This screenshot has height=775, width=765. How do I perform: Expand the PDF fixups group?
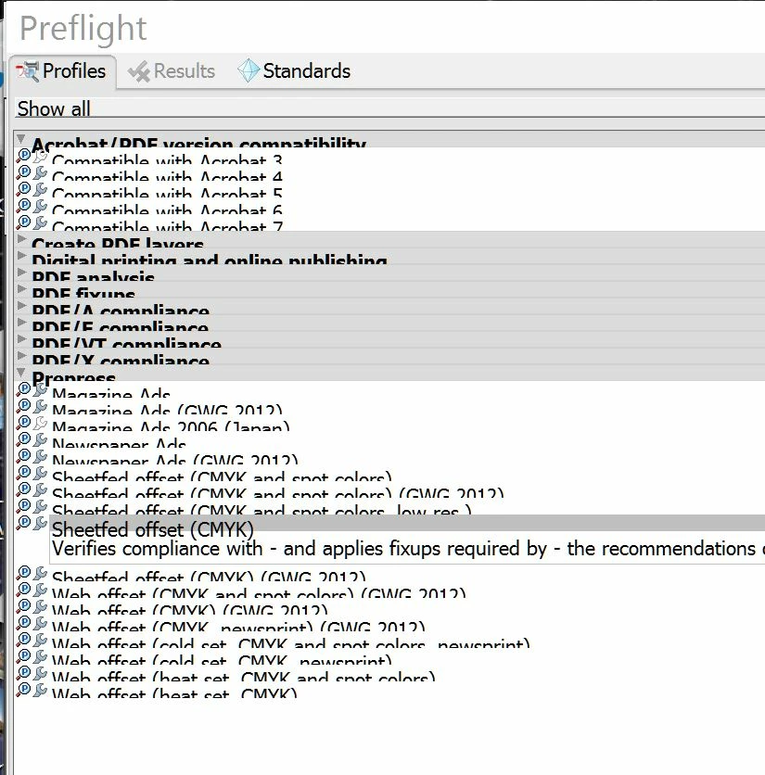tap(21, 289)
